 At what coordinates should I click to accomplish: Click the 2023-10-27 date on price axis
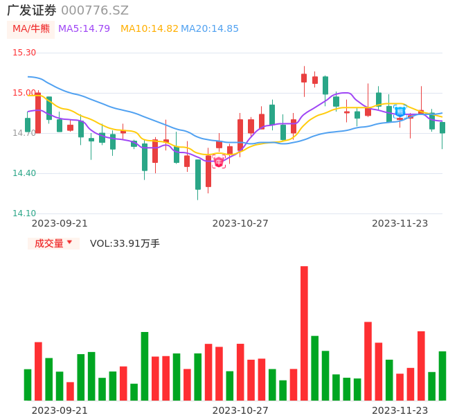pyautogui.click(x=240, y=223)
